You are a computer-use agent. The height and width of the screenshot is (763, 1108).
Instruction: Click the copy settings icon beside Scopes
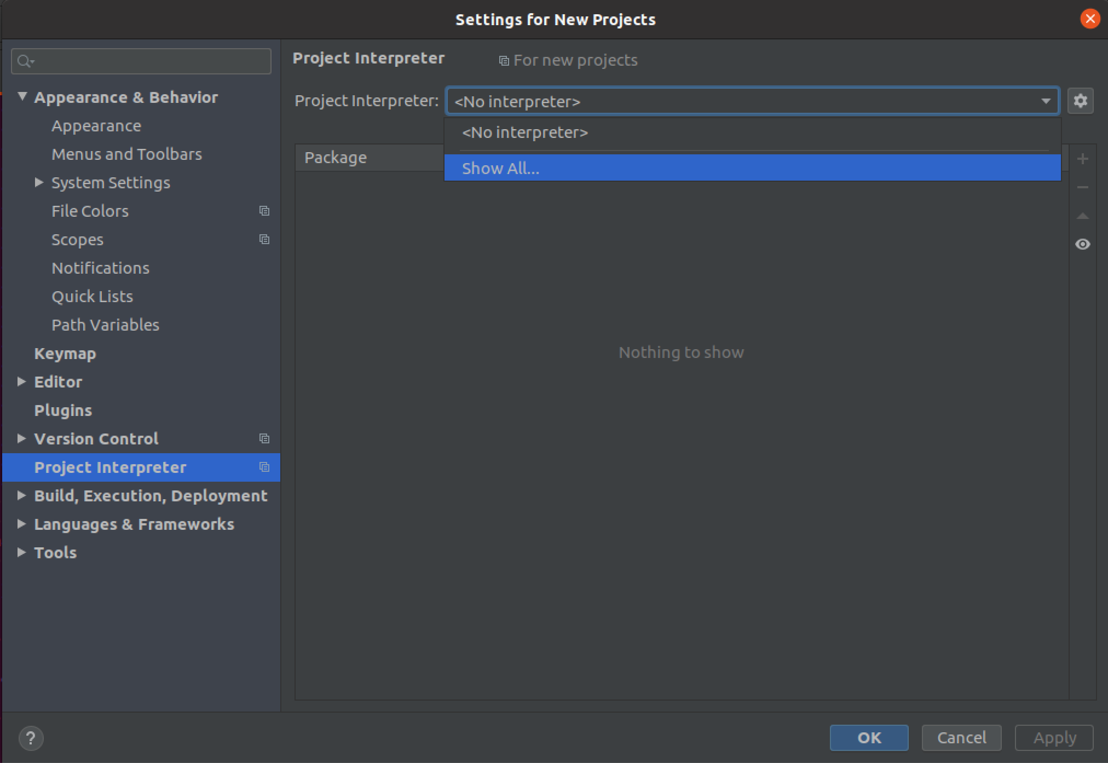(264, 239)
